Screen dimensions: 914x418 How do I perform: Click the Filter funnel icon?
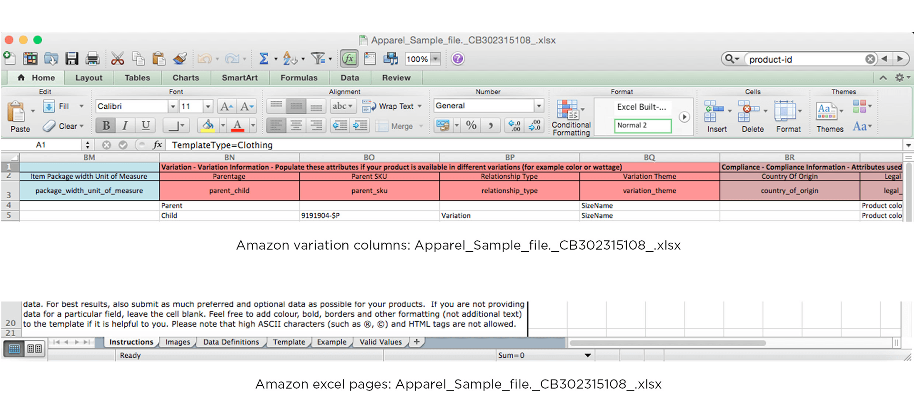click(x=318, y=59)
